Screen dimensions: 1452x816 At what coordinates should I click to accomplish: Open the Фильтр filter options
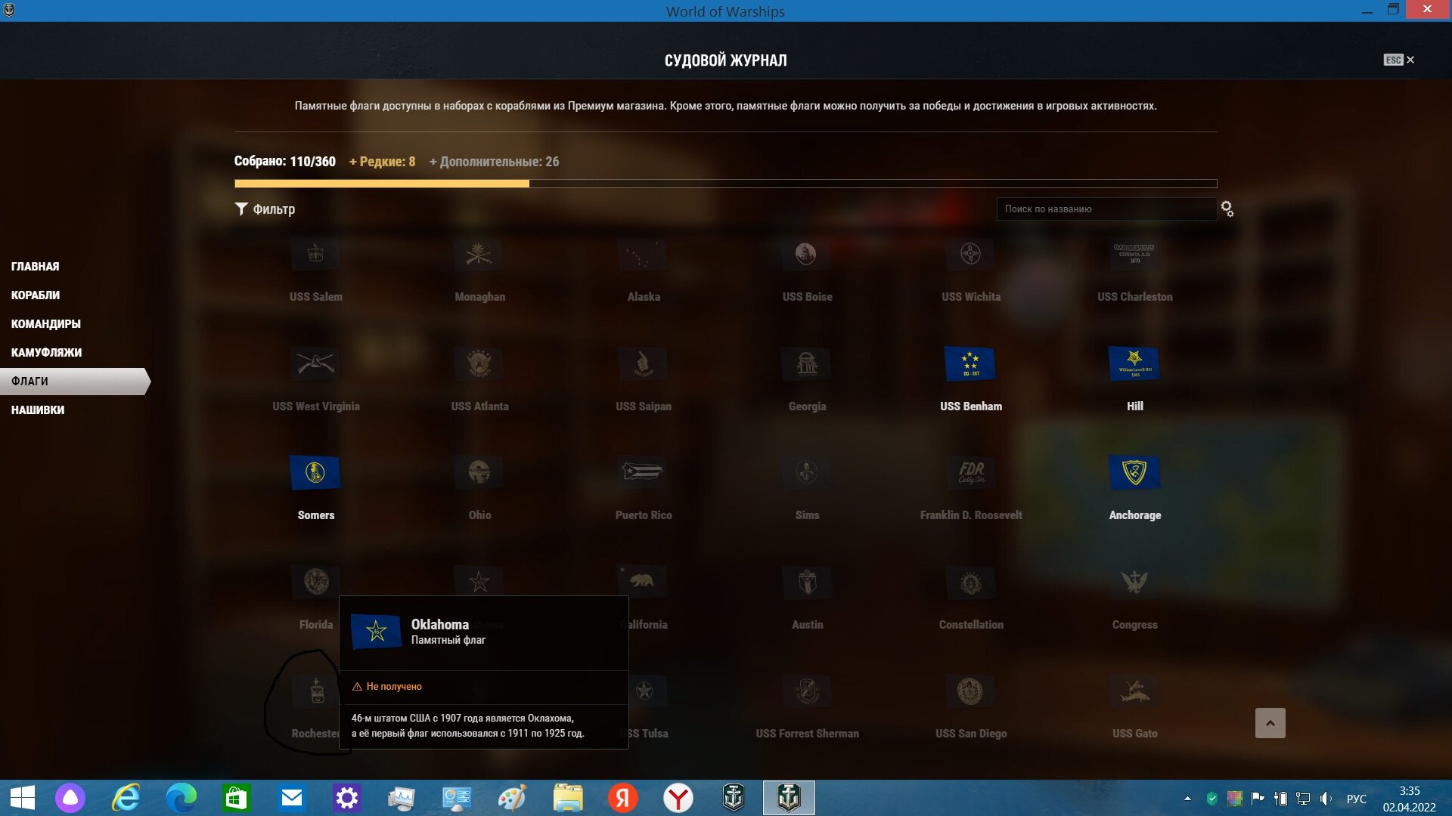tap(265, 209)
